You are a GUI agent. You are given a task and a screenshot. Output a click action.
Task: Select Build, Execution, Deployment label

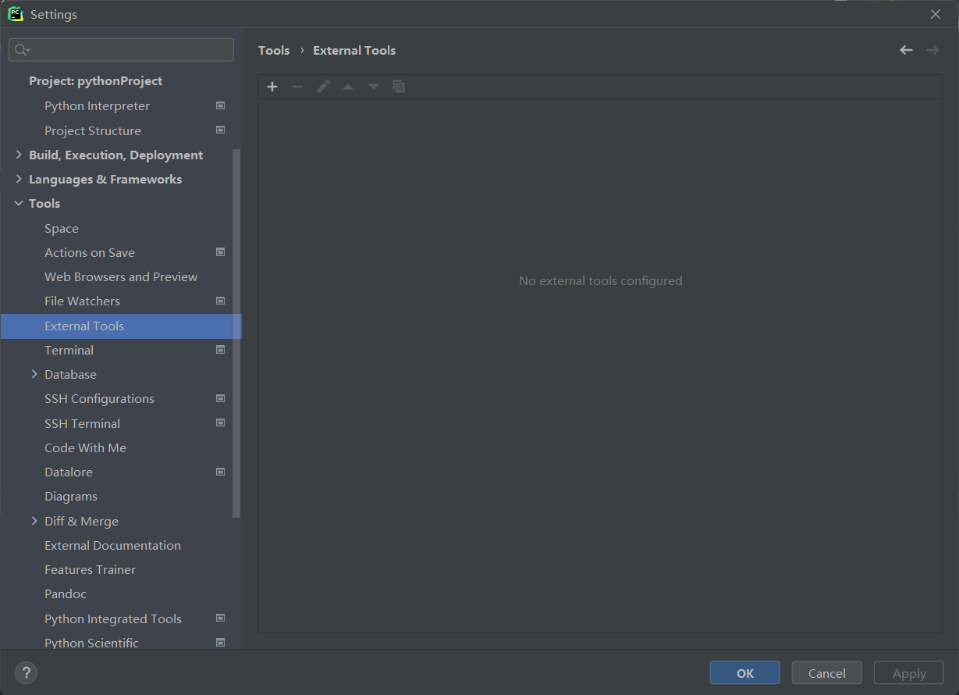[115, 155]
